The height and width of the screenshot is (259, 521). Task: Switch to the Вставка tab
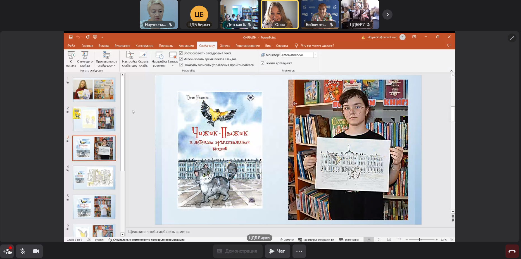104,45
